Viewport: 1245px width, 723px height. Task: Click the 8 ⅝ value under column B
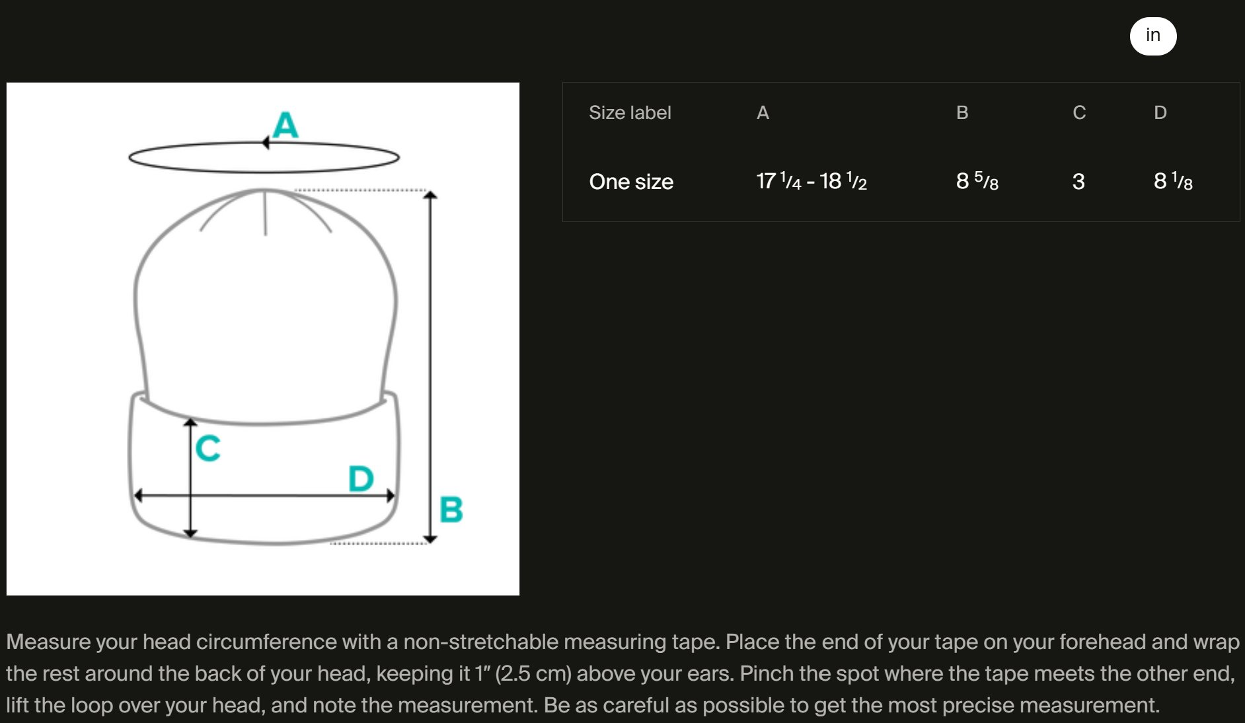click(977, 181)
